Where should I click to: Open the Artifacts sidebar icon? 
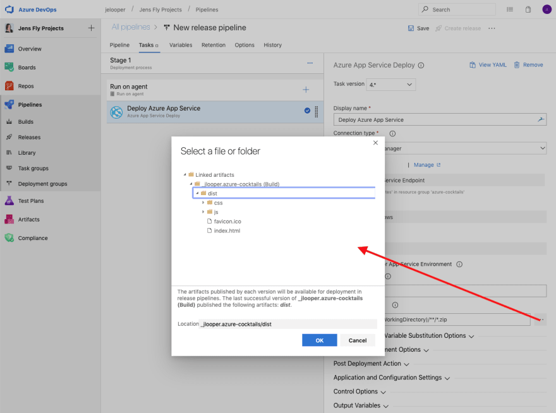(x=9, y=219)
